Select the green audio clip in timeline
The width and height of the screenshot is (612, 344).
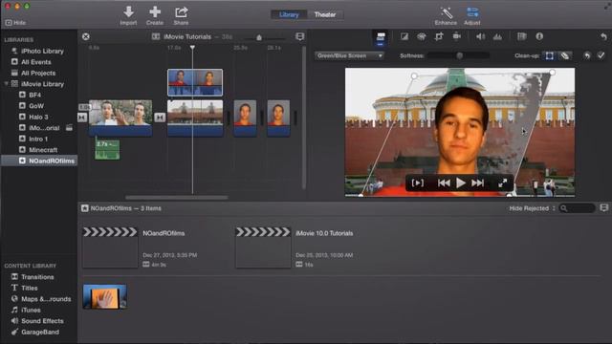[x=107, y=150]
